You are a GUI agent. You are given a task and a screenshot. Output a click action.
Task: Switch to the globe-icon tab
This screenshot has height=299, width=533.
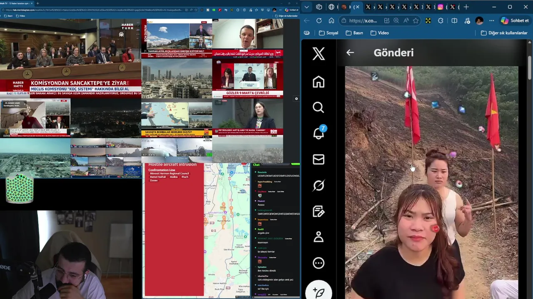(x=331, y=7)
